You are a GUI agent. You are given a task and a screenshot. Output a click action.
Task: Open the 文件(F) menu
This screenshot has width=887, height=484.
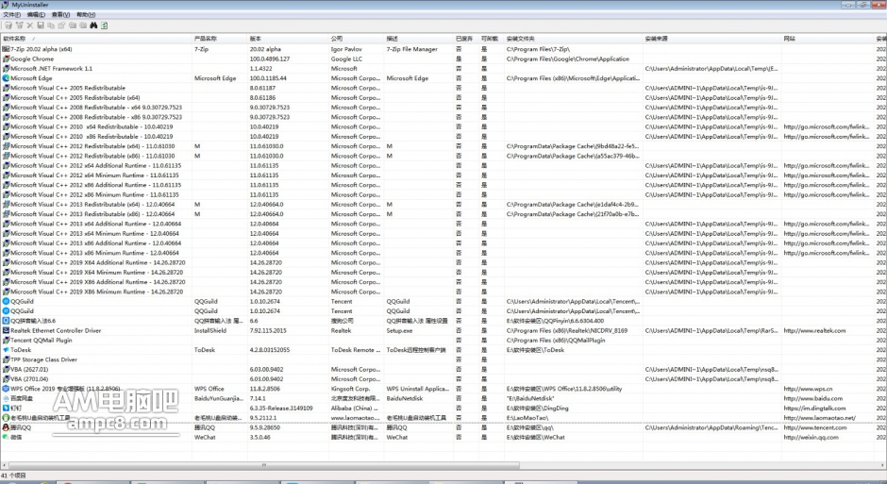(11, 15)
